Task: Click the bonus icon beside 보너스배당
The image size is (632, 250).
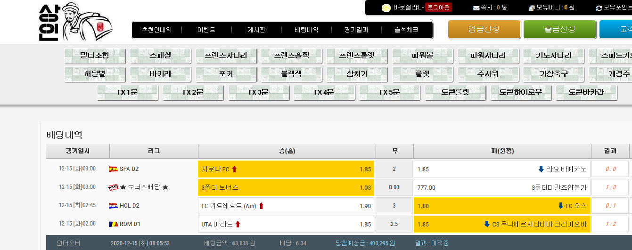Action: (113, 187)
